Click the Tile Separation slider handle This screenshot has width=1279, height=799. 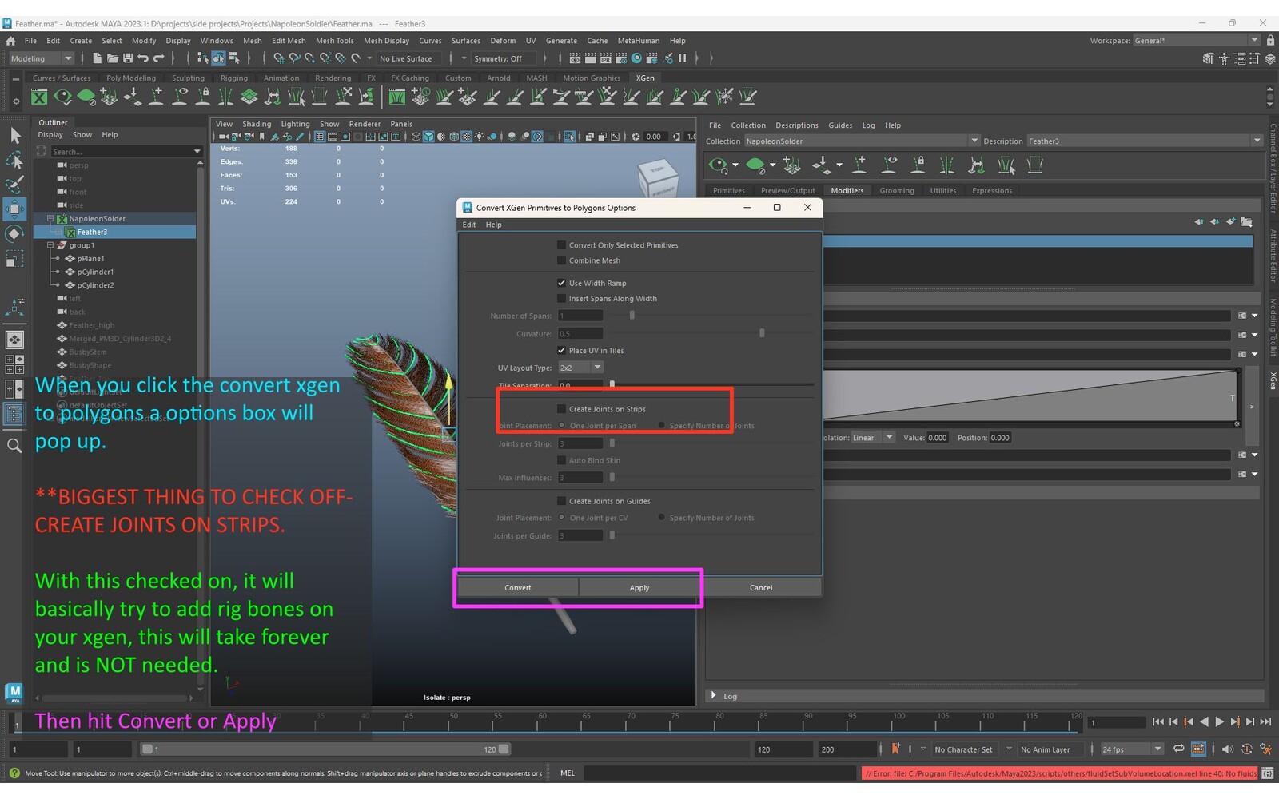[612, 384]
